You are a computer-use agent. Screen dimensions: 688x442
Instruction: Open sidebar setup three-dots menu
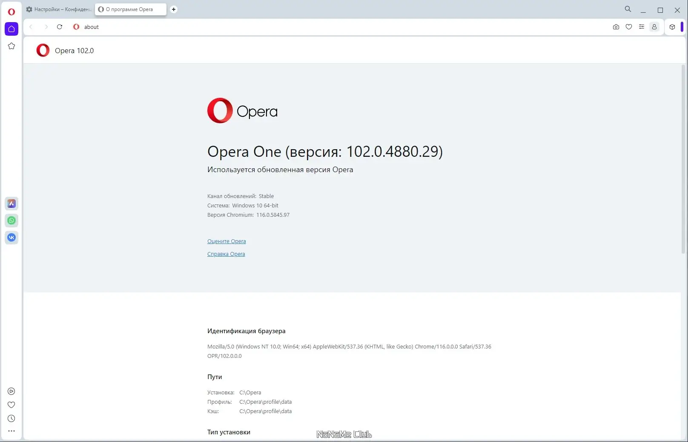[x=11, y=431]
